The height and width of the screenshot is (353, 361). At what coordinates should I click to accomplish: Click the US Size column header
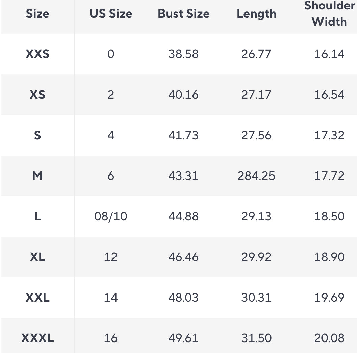[x=111, y=14]
